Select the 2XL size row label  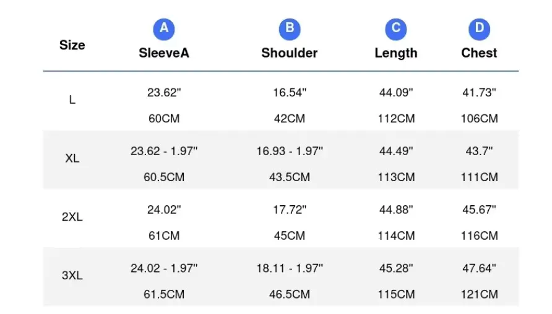pos(72,217)
